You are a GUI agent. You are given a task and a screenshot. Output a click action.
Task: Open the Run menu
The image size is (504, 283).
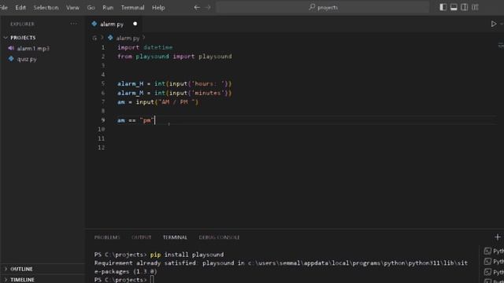(x=108, y=7)
